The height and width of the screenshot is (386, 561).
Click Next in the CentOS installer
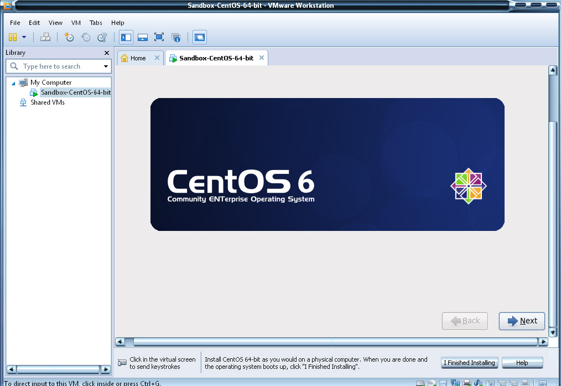point(522,321)
